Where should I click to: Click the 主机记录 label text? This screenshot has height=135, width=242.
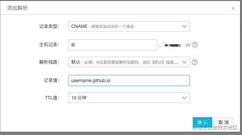tap(49, 45)
